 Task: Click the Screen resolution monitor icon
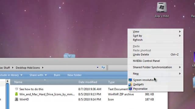point(130,80)
